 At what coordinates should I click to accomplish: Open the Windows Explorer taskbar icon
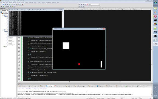[155, 8]
